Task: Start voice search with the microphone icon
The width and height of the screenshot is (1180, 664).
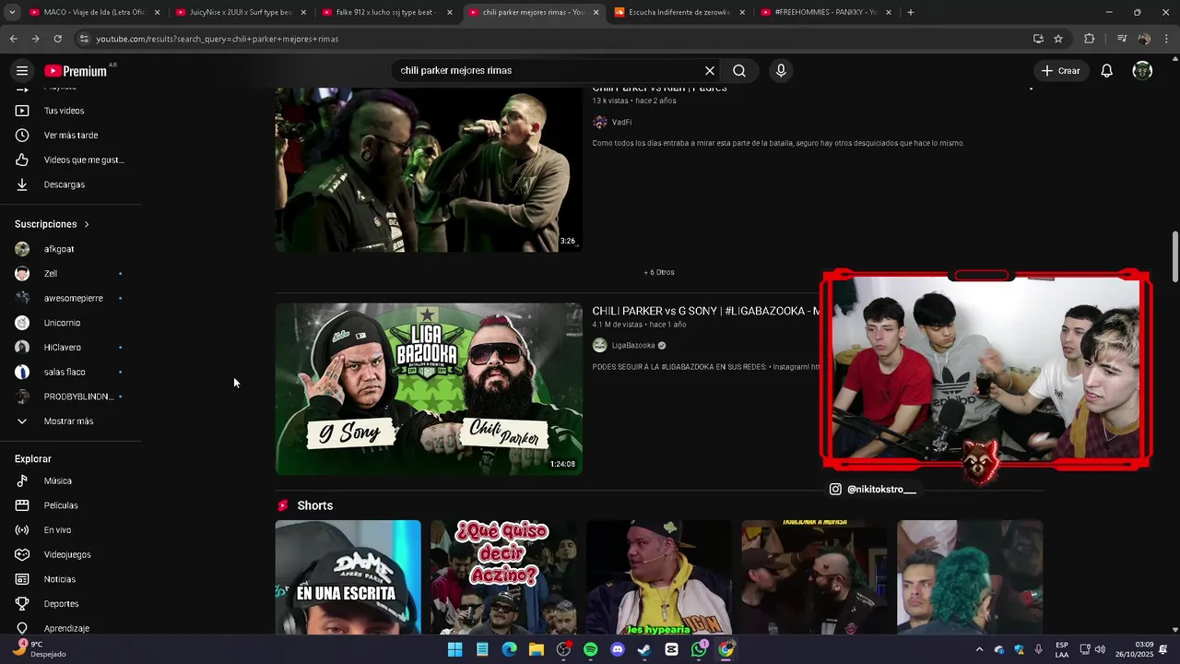Action: pyautogui.click(x=781, y=71)
